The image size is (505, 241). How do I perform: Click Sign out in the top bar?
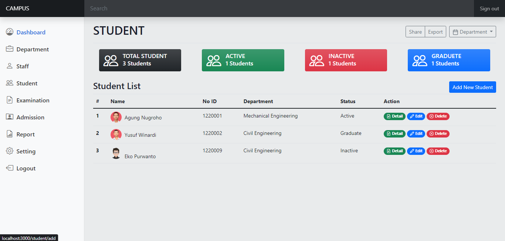click(489, 9)
